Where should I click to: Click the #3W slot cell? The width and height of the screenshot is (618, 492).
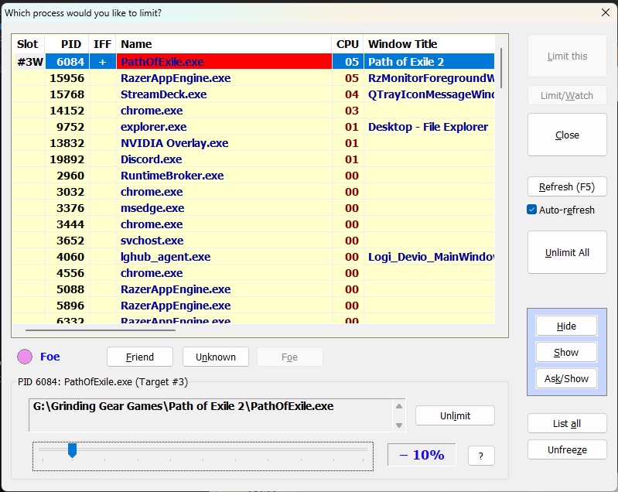tap(29, 62)
